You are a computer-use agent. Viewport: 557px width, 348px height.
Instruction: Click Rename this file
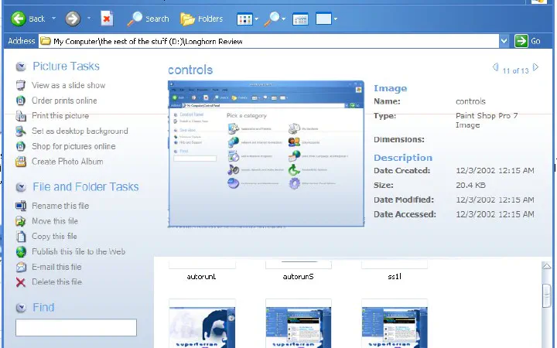coord(60,206)
